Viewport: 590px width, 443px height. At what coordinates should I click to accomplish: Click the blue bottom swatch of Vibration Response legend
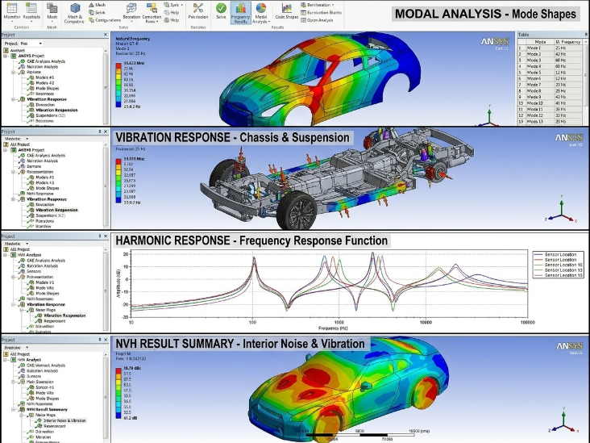[x=118, y=200]
